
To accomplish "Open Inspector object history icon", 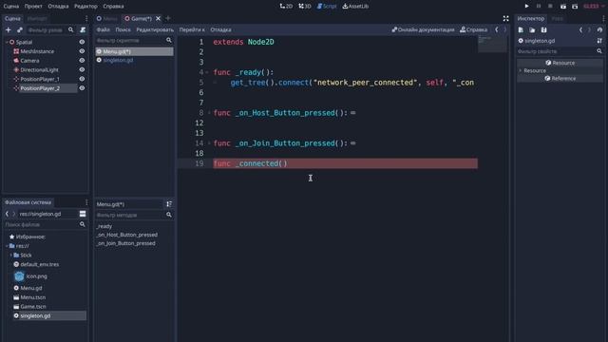I will (x=599, y=29).
